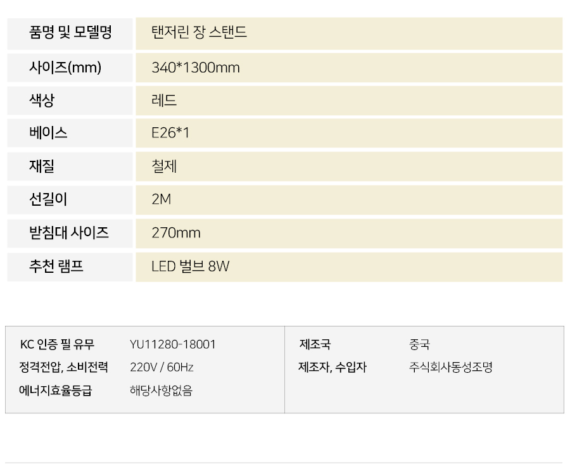The width and height of the screenshot is (570, 464).
Task: Select the 철제 material value
Action: (164, 166)
